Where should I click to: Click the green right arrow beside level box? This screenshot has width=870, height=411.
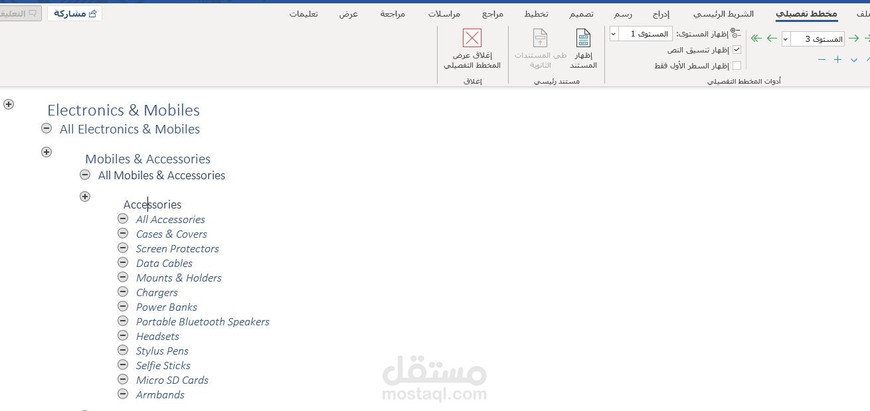pyautogui.click(x=854, y=39)
